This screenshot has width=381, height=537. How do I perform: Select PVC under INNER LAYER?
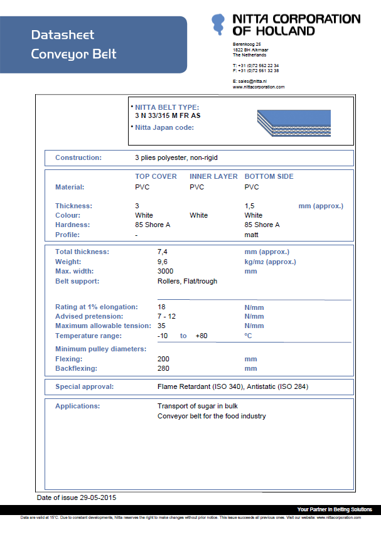(197, 187)
